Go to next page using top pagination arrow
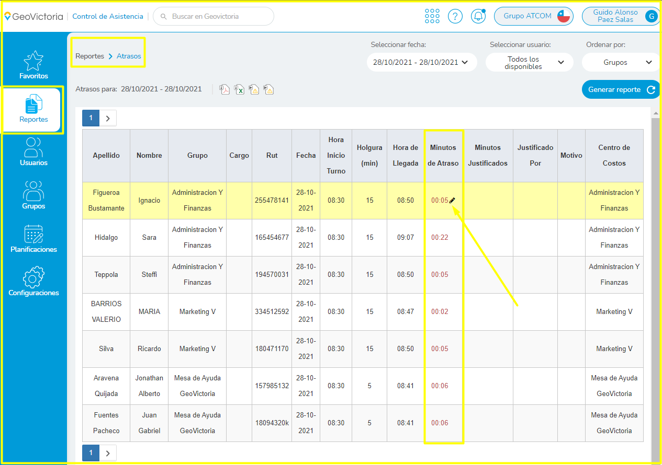The height and width of the screenshot is (465, 662). (x=108, y=118)
